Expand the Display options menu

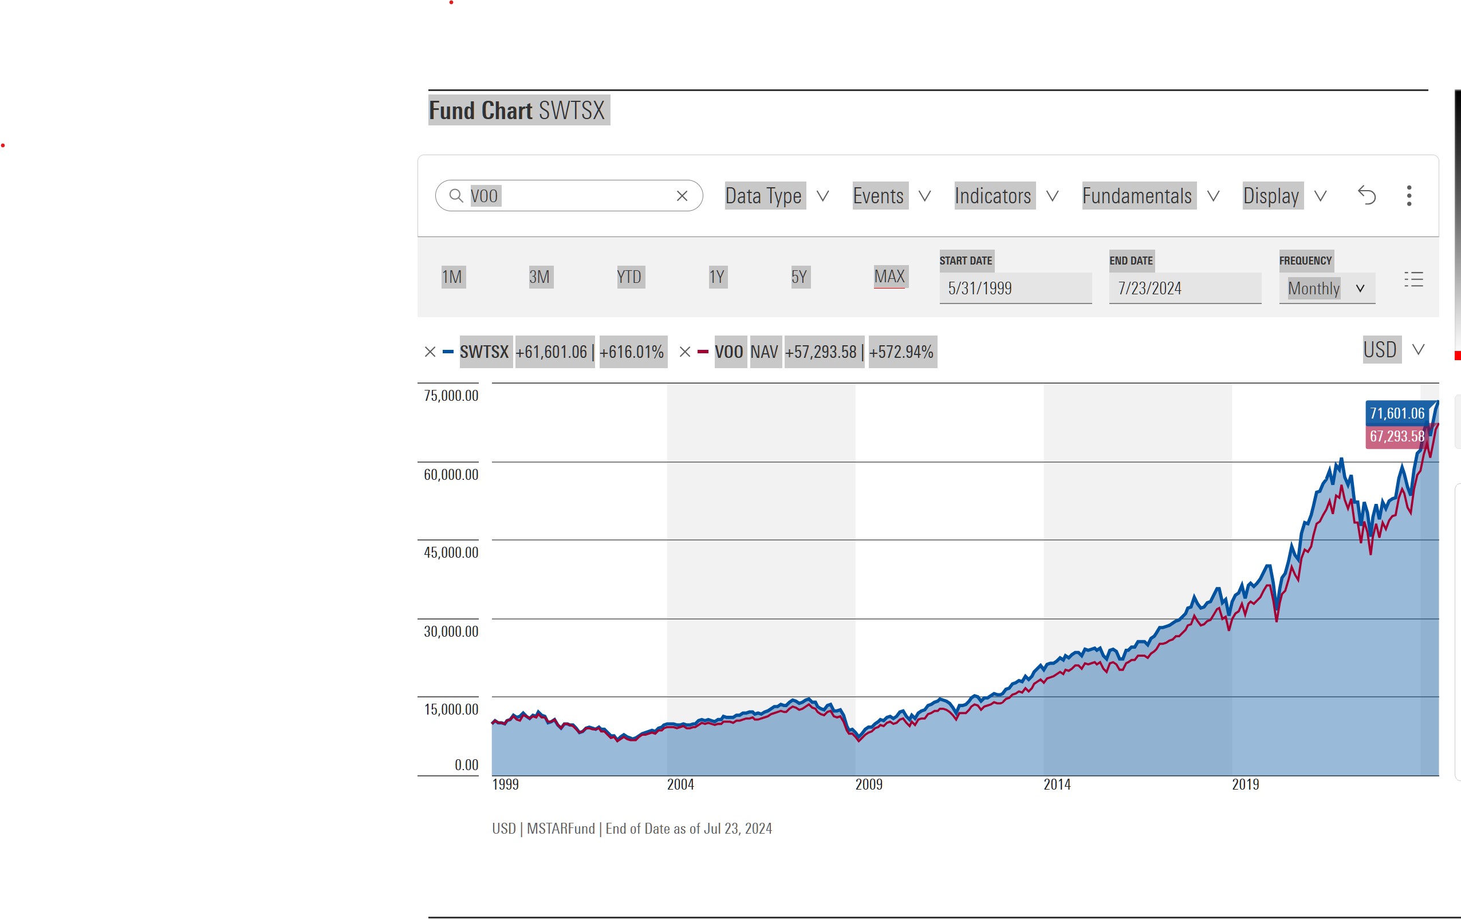pos(1284,195)
